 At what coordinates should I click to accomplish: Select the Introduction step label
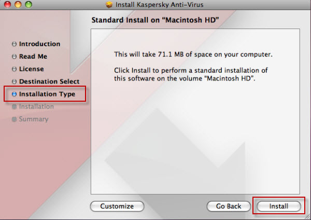[39, 44]
